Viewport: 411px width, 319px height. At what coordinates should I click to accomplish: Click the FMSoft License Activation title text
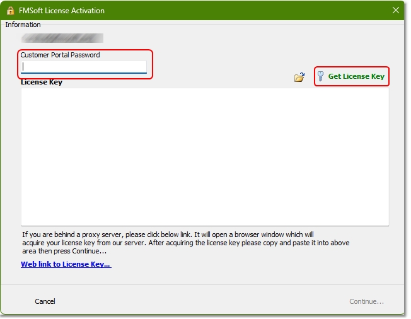[61, 11]
